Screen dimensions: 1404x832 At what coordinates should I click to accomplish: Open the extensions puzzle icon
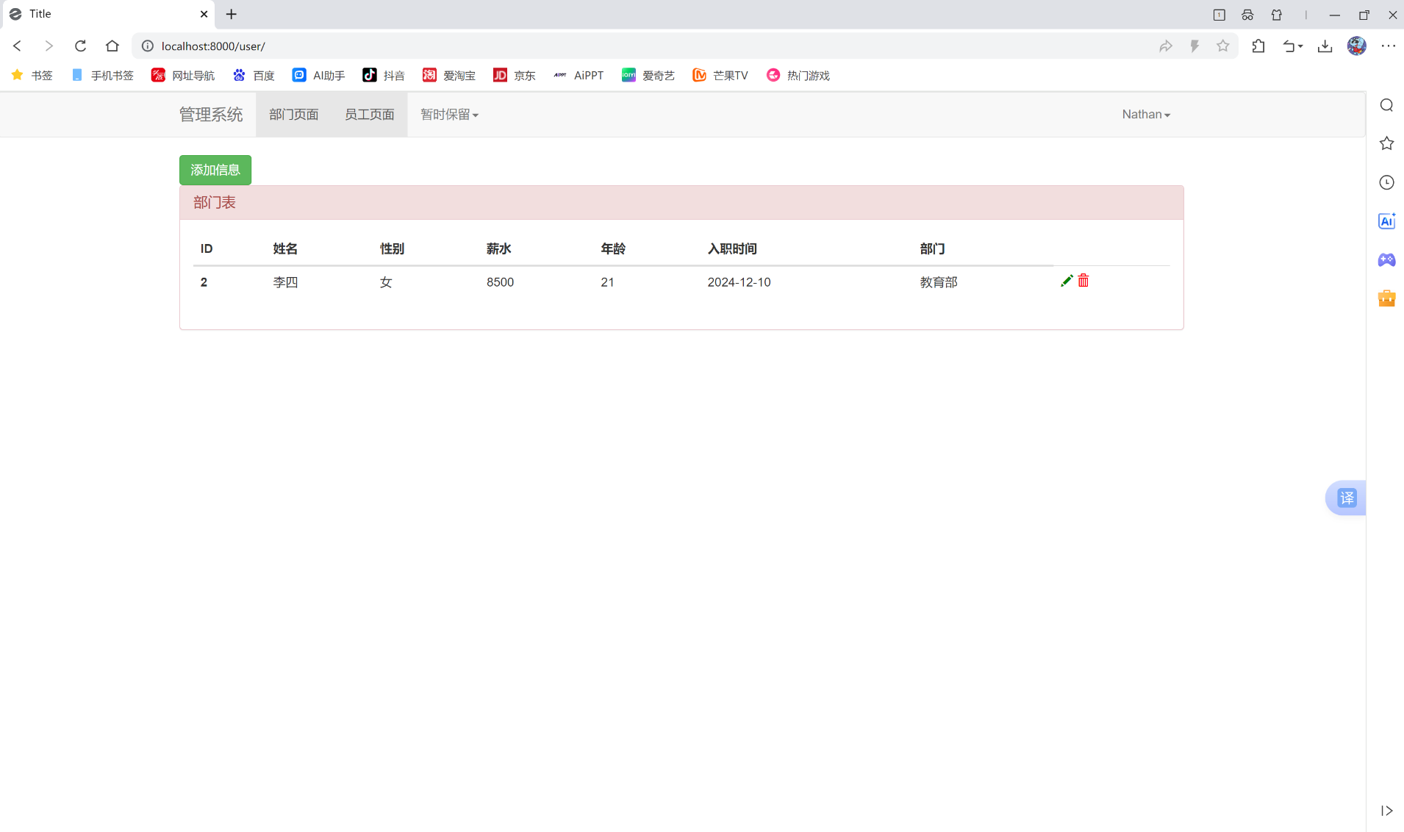point(1258,46)
